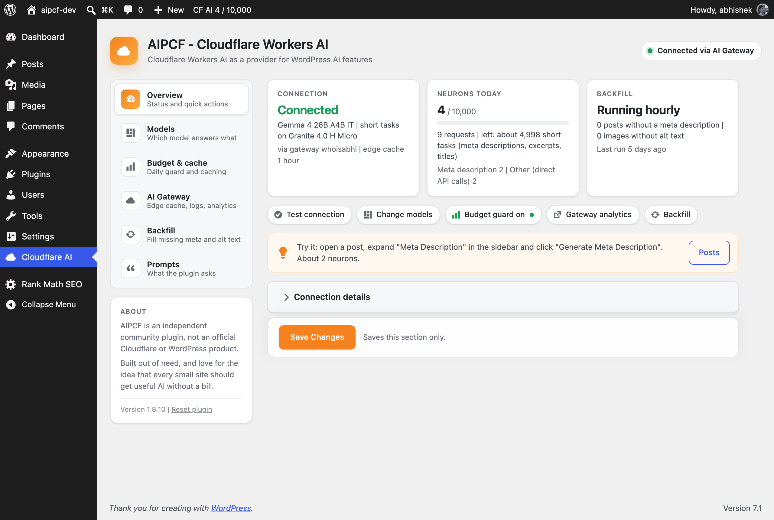Click the Dashboard gauge icon in sidebar
774x520 pixels.
click(11, 37)
